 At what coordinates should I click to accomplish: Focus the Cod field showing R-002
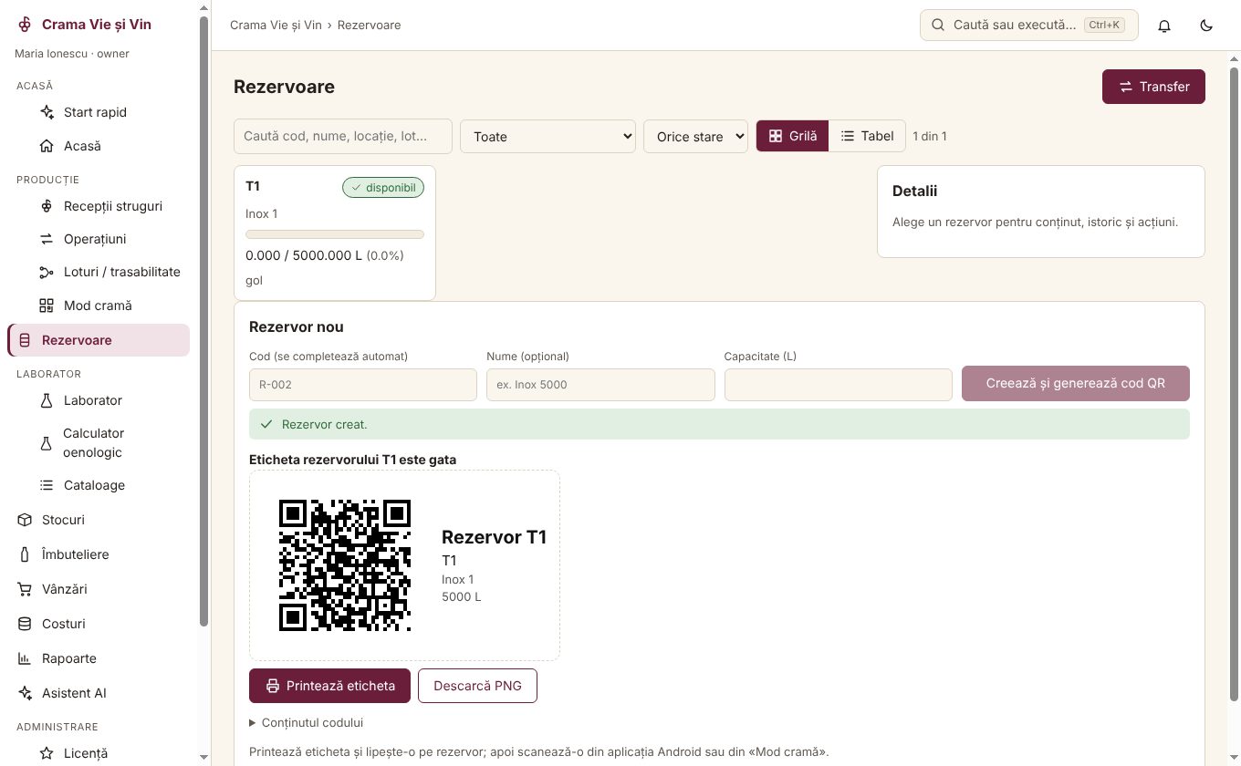point(363,385)
